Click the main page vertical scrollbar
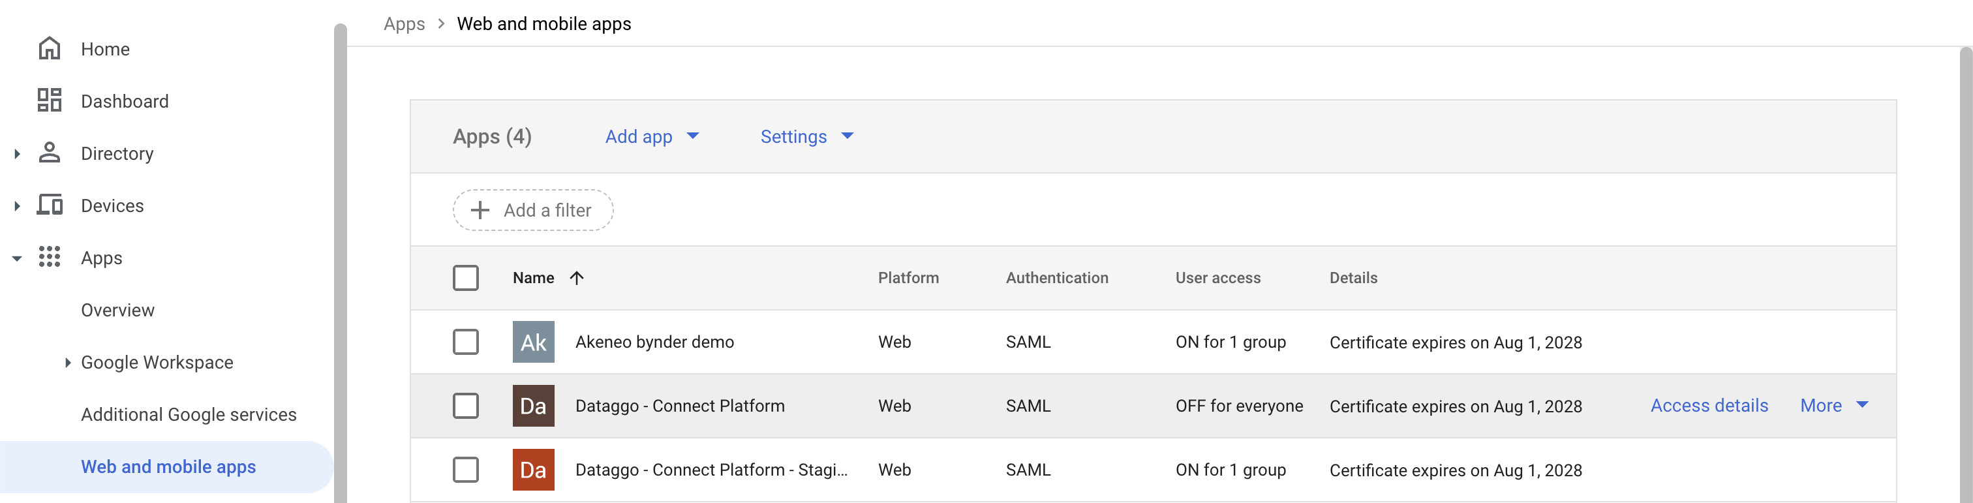The width and height of the screenshot is (1973, 503). click(x=1966, y=274)
